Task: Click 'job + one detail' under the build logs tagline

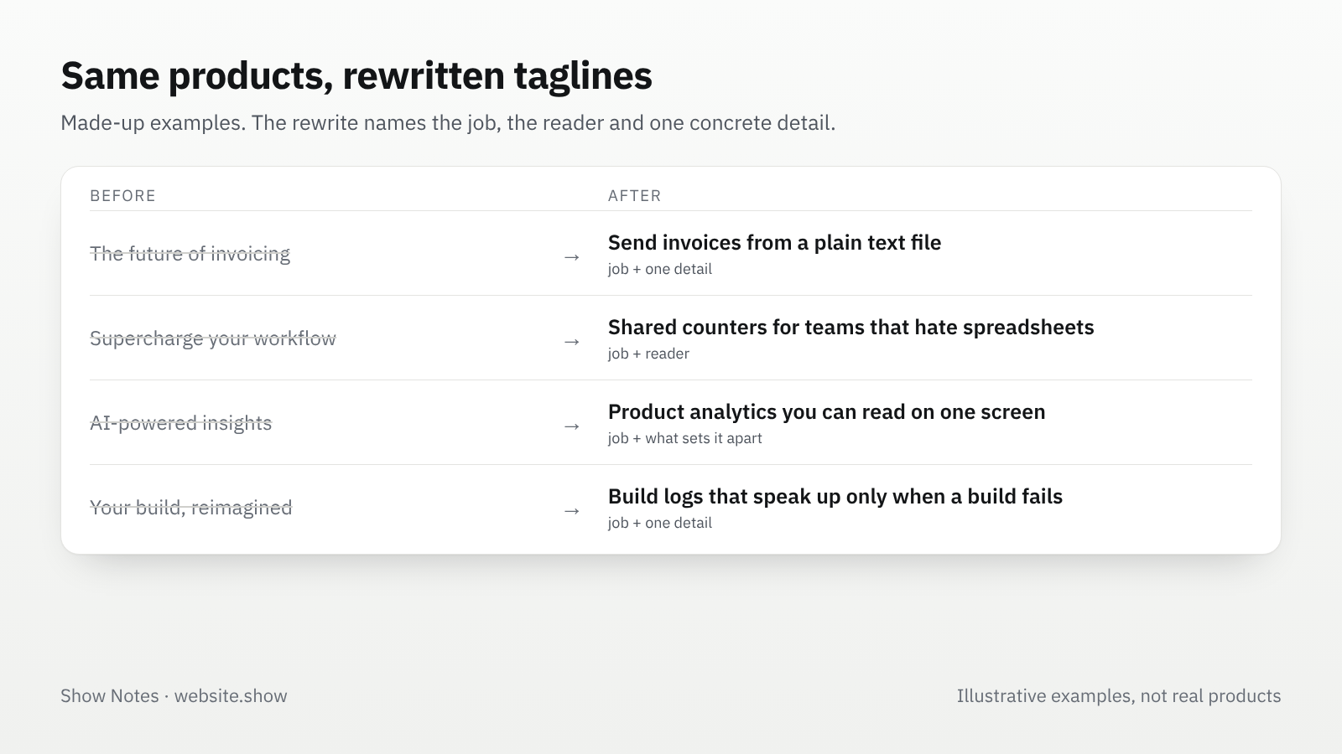Action: pos(660,523)
